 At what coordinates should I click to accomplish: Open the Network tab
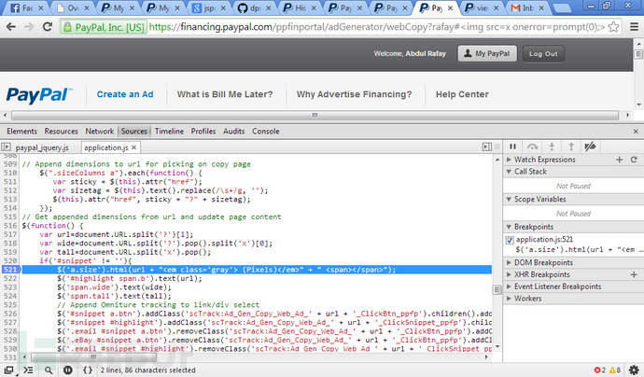pos(99,132)
